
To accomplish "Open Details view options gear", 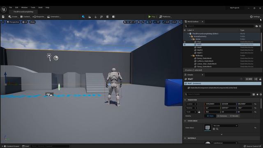I will (x=261, y=94).
